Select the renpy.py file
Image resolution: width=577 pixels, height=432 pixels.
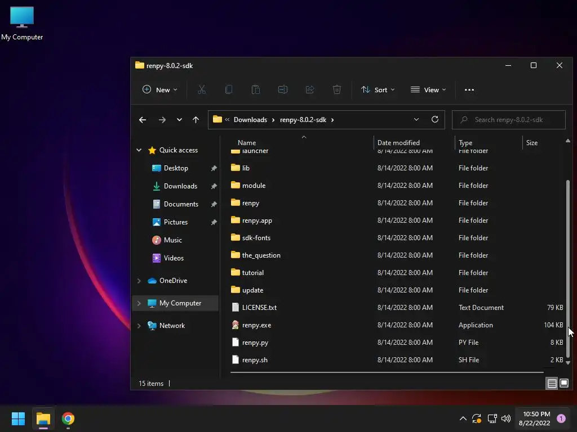coord(255,343)
